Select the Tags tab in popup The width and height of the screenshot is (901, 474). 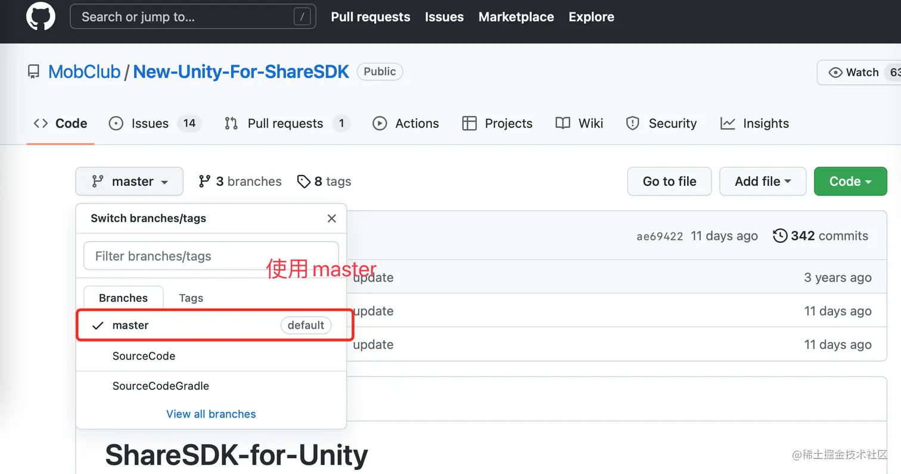pos(191,298)
